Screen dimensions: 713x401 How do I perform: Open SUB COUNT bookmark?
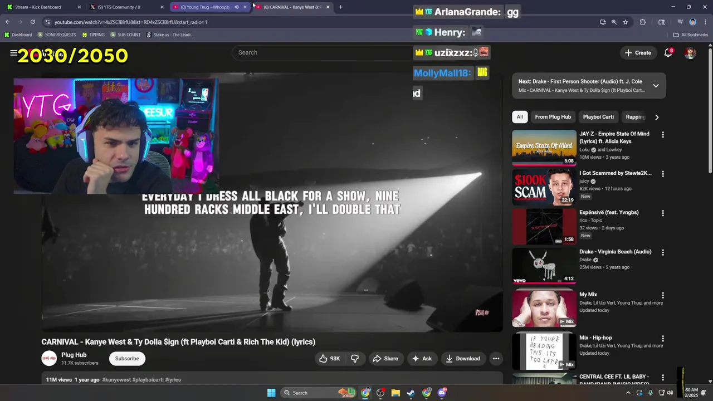click(x=125, y=35)
